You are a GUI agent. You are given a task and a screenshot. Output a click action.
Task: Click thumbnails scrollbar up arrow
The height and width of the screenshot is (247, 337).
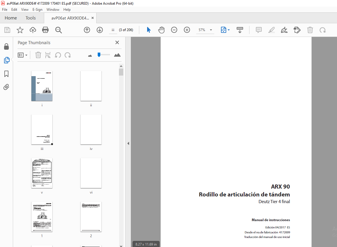tap(121, 66)
